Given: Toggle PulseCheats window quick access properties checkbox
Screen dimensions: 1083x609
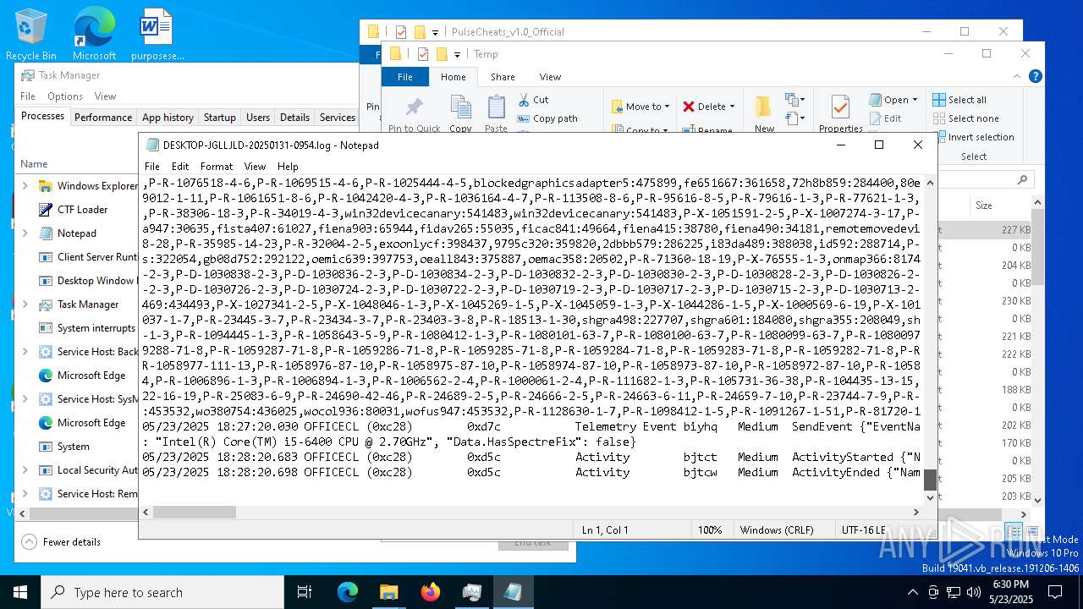Looking at the screenshot, I should click(x=400, y=32).
